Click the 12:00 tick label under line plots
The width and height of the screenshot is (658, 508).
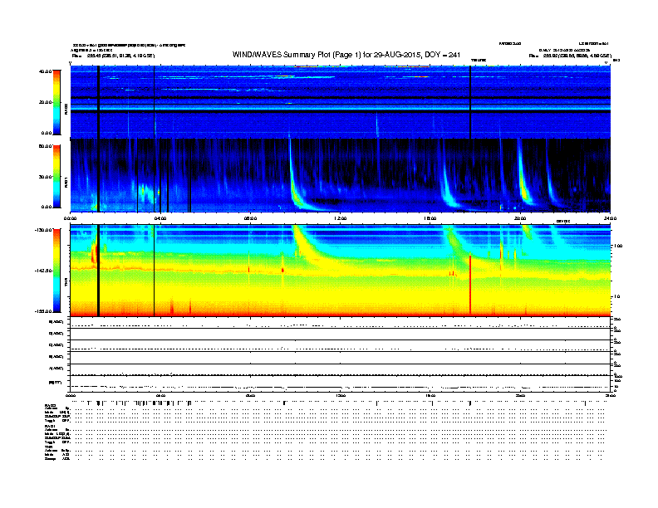(341, 395)
